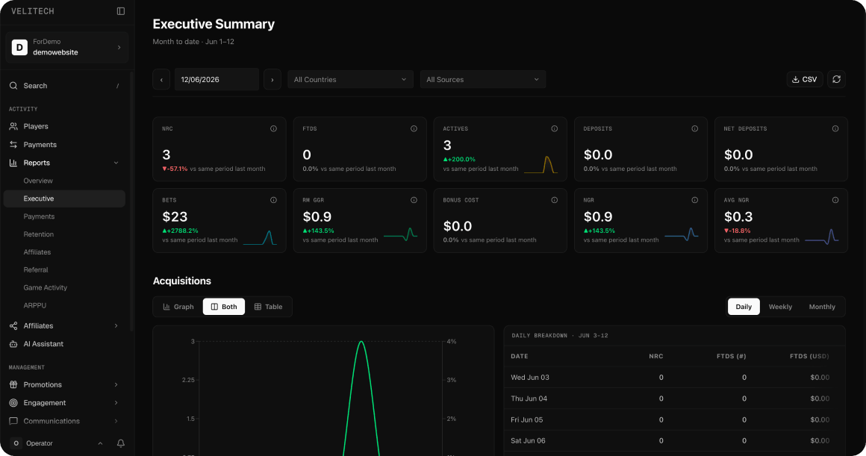Expand the Promotions section chevron
Image resolution: width=866 pixels, height=456 pixels.
pyautogui.click(x=116, y=385)
